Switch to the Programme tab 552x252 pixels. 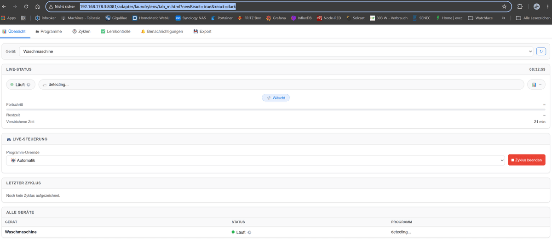click(x=48, y=31)
